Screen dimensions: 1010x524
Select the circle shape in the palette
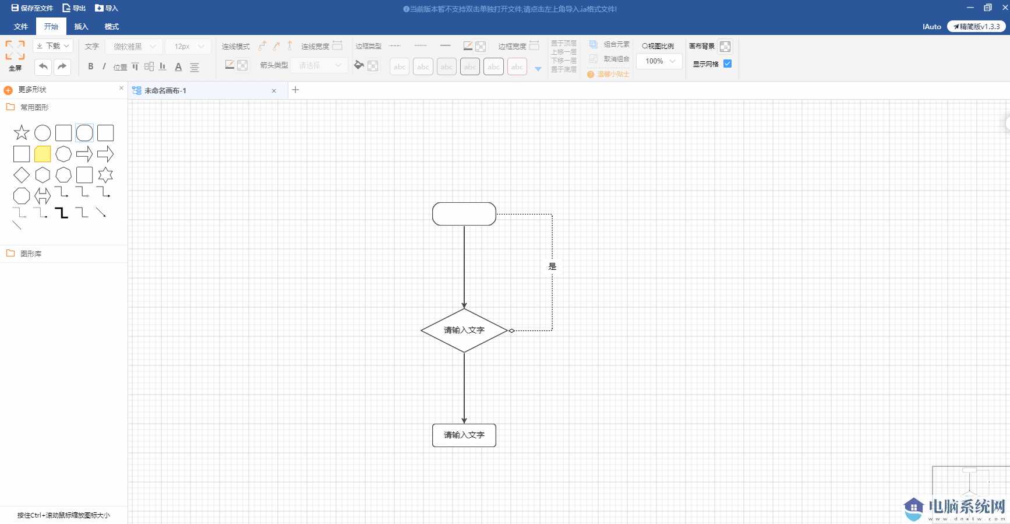click(43, 133)
